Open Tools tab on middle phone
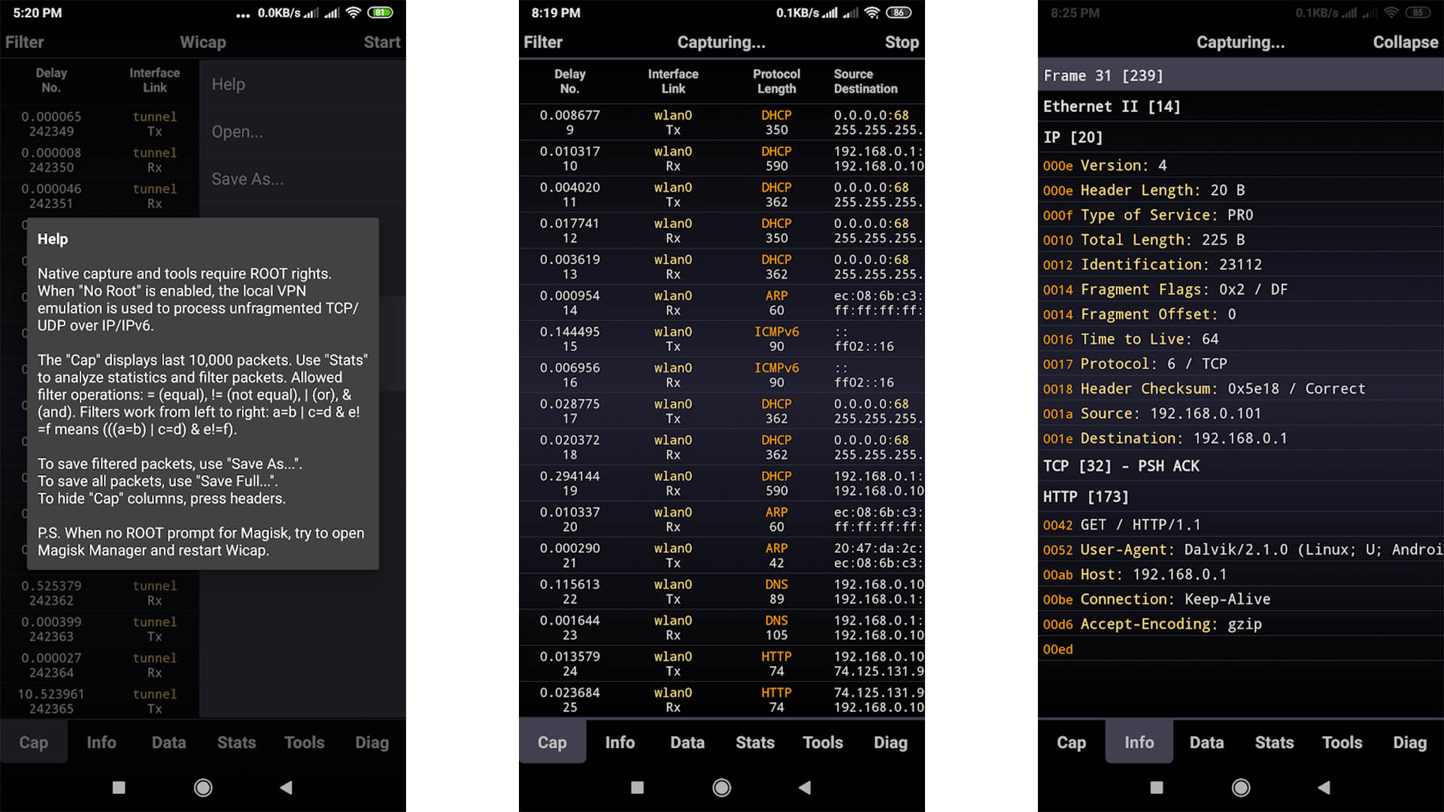Viewport: 1444px width, 812px height. tap(823, 743)
